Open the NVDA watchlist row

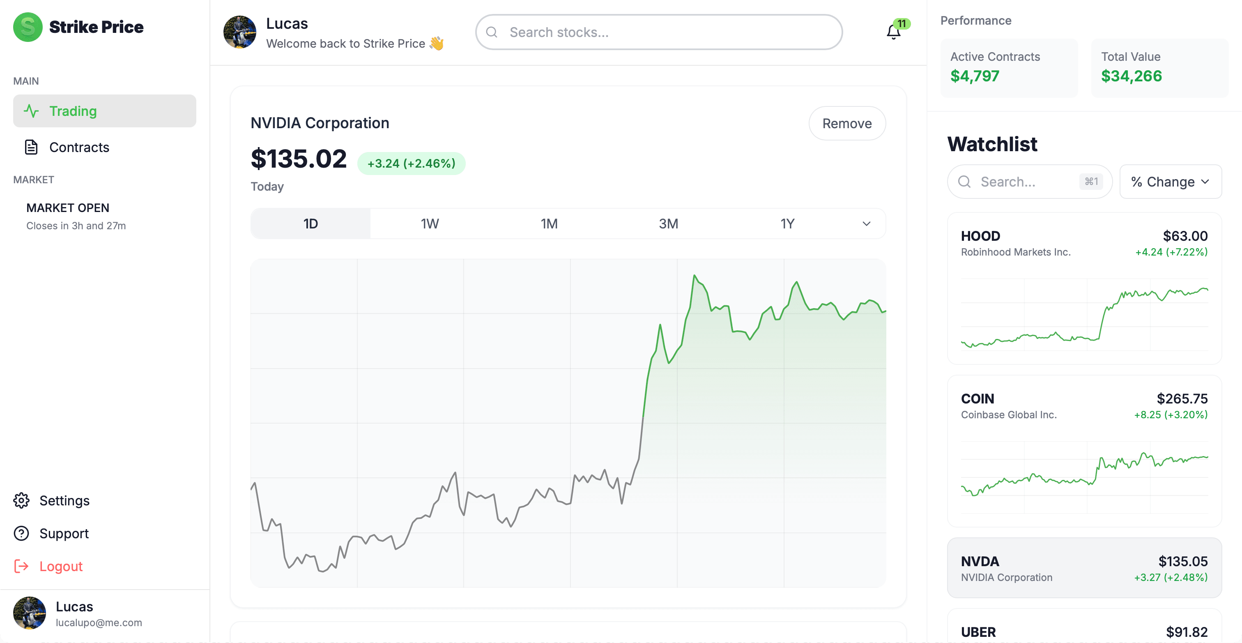click(x=1084, y=568)
